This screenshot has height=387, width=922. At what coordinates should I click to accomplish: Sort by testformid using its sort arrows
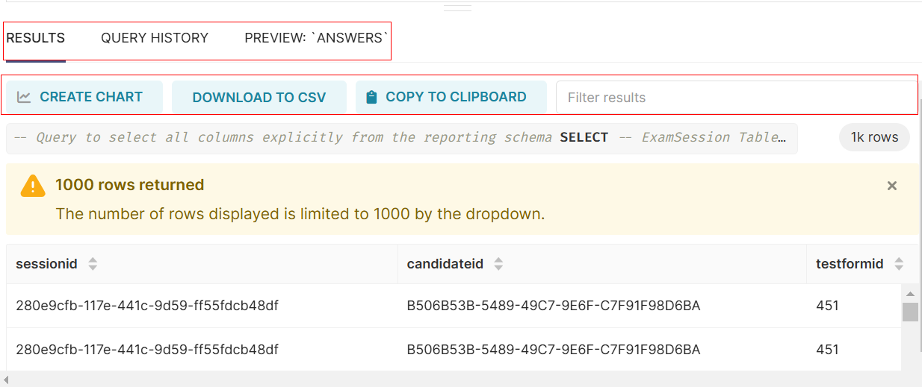pos(899,264)
